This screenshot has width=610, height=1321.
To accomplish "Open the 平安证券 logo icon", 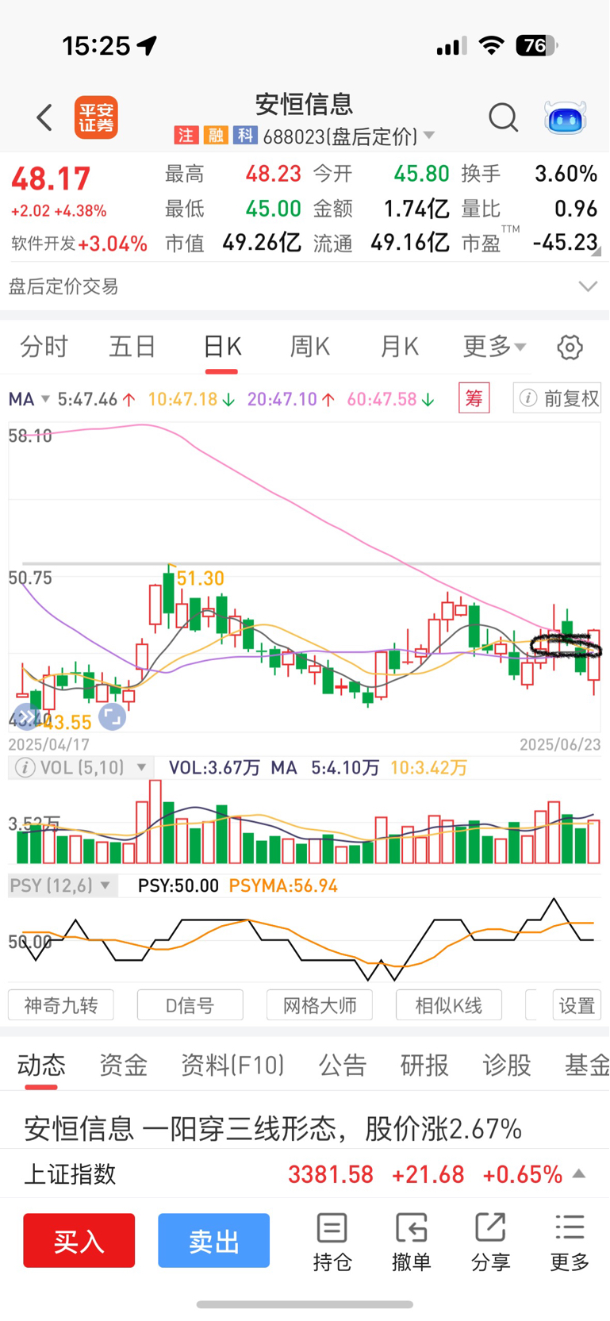I will click(x=96, y=117).
